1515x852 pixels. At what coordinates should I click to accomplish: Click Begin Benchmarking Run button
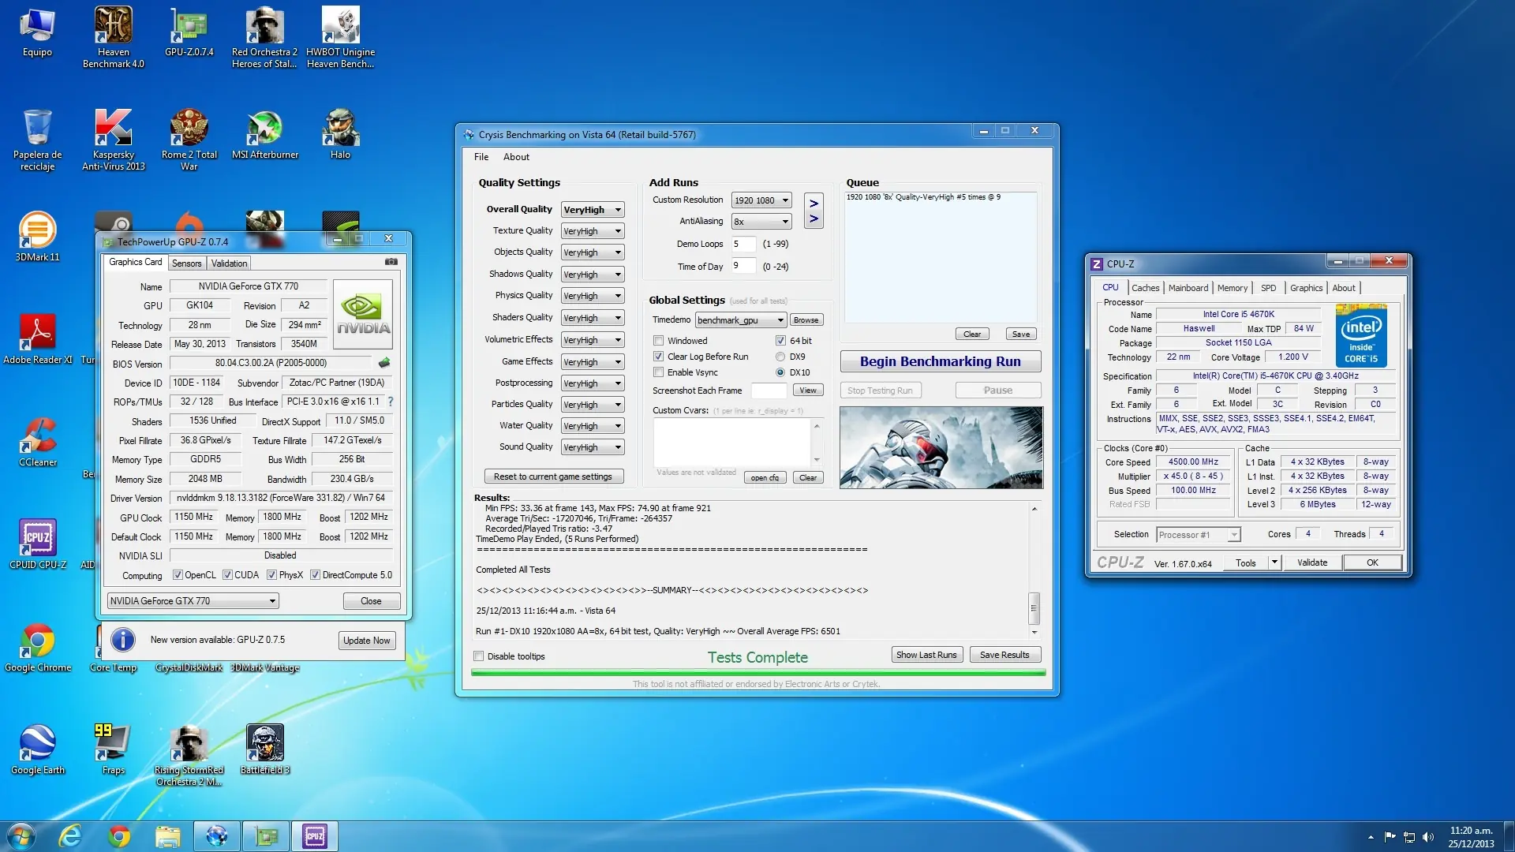point(941,361)
